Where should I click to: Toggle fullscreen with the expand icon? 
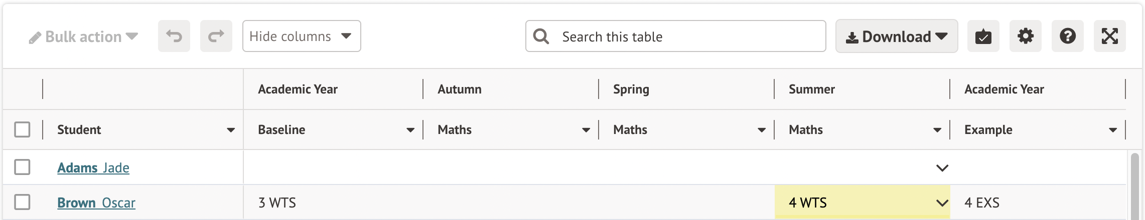1110,36
